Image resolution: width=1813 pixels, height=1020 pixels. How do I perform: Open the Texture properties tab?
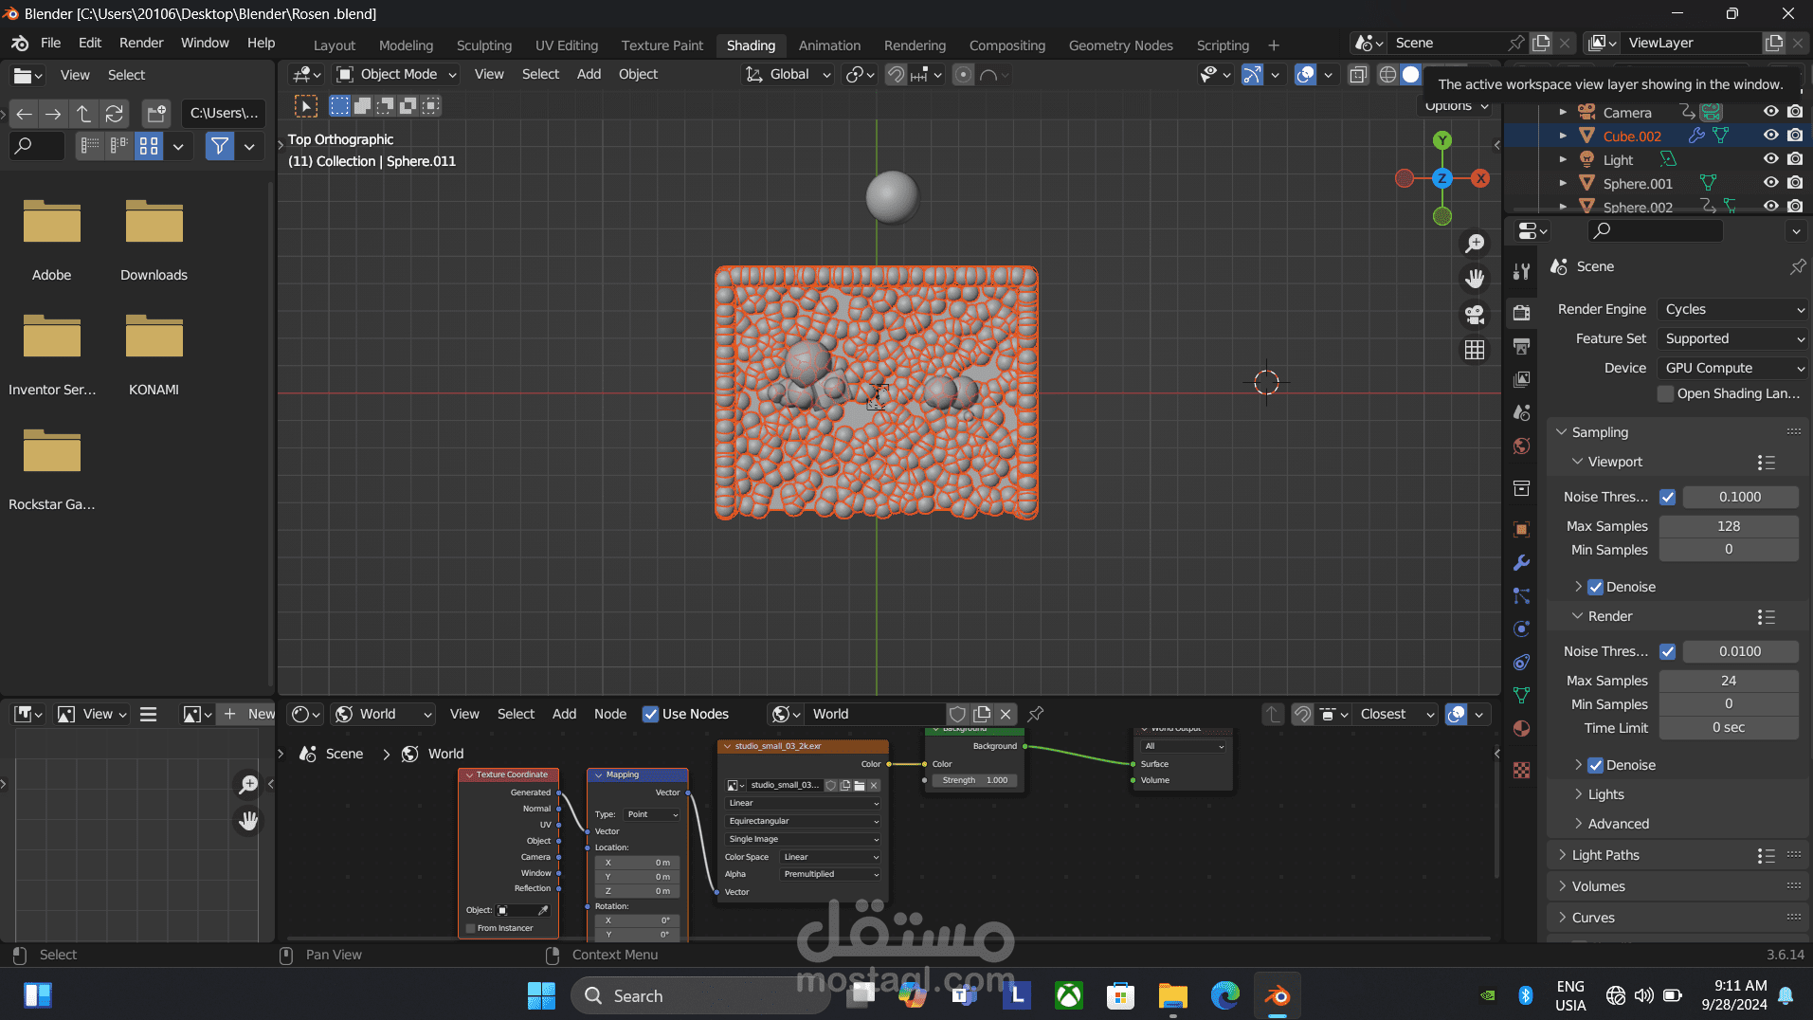(1521, 770)
